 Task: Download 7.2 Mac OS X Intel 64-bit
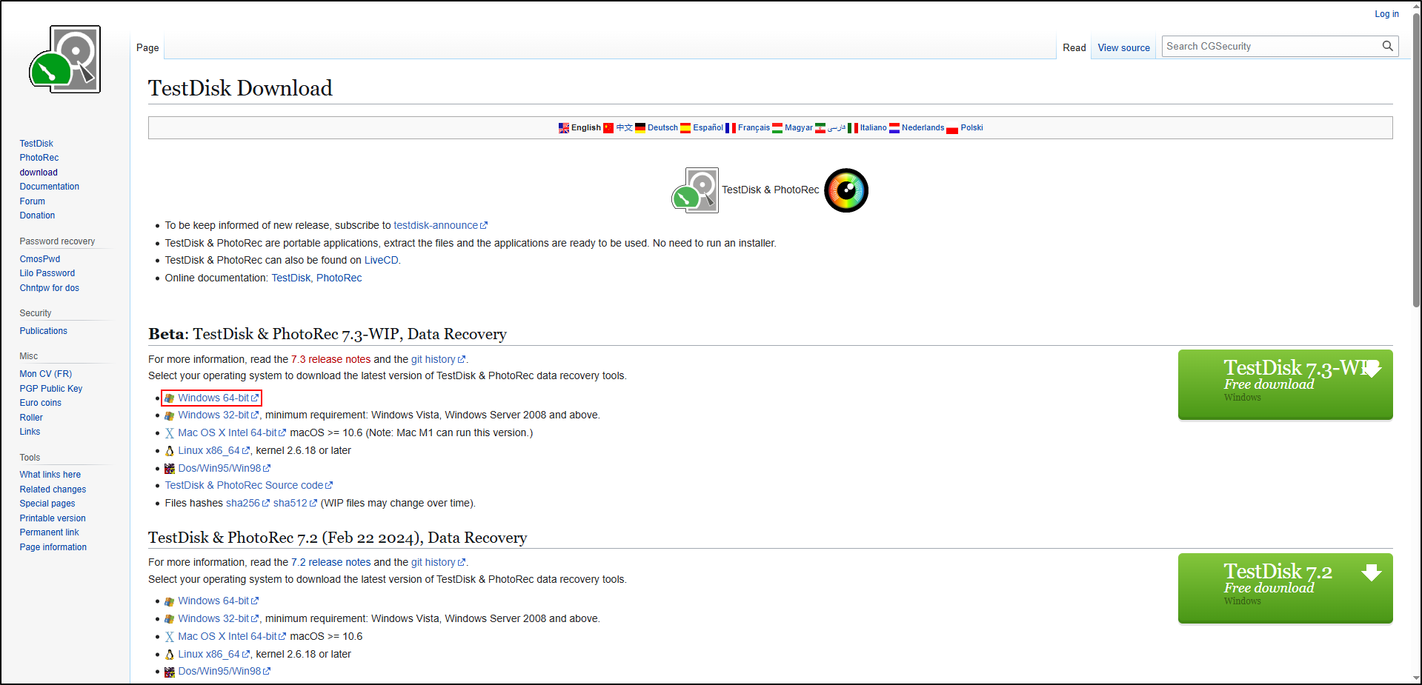231,636
